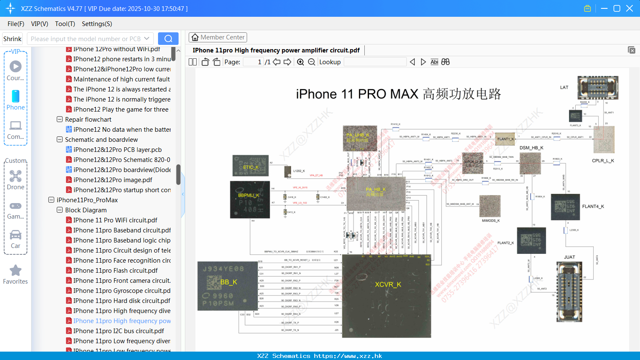This screenshot has height=360, width=640.
Task: Click the blue search button
Action: pyautogui.click(x=168, y=39)
